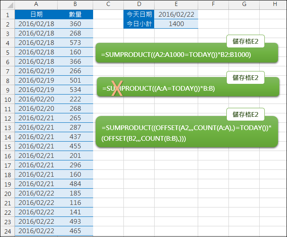
Task: Select row 24 header
Action: coord(8,231)
